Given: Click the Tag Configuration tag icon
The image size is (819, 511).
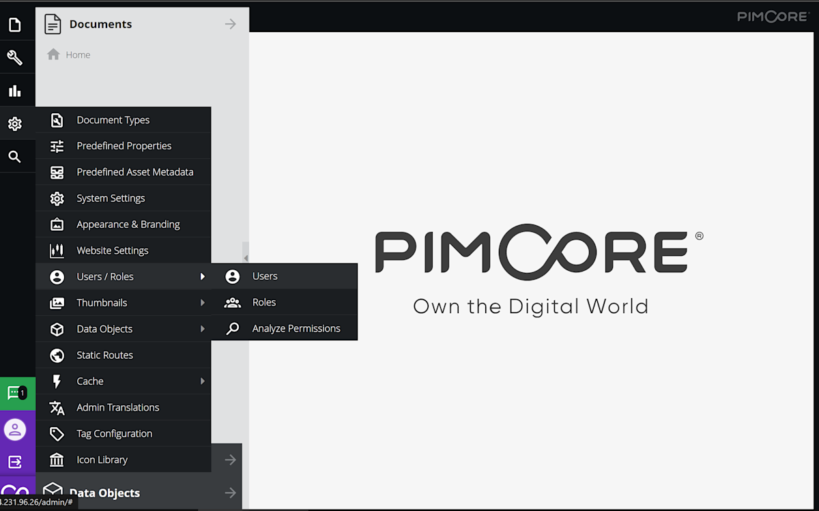Looking at the screenshot, I should pyautogui.click(x=57, y=433).
